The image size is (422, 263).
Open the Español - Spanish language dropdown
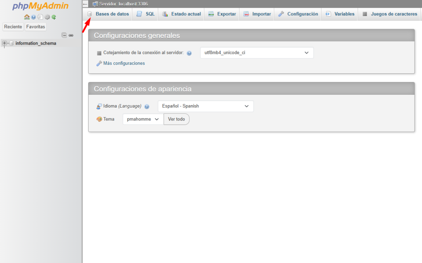(x=206, y=106)
